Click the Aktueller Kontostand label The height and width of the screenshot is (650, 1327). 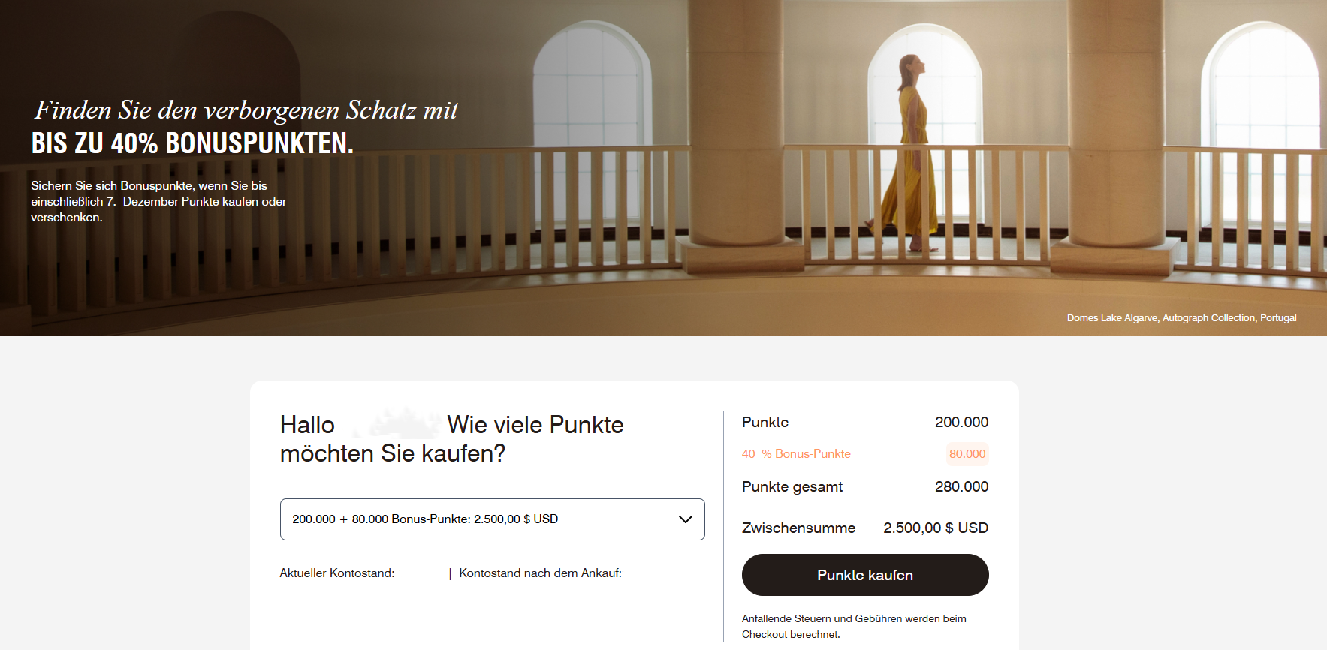click(x=336, y=573)
